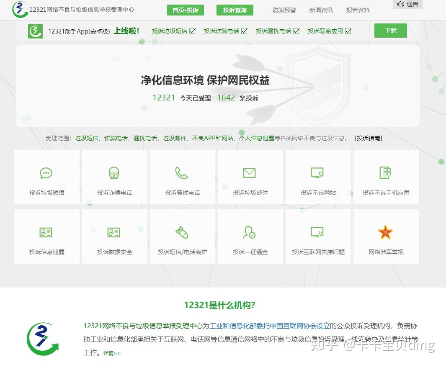Open the [投诉指南] link
Image resolution: width=446 pixels, height=365 pixels.
[369, 138]
